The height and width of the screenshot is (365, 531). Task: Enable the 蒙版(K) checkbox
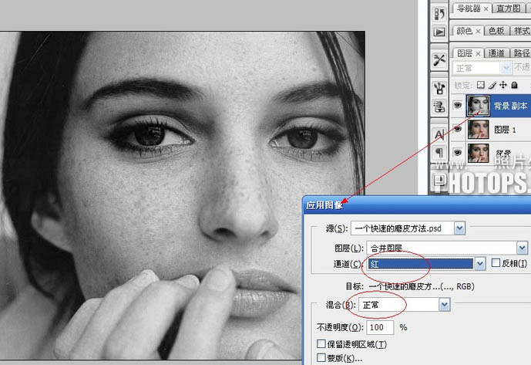(x=321, y=357)
